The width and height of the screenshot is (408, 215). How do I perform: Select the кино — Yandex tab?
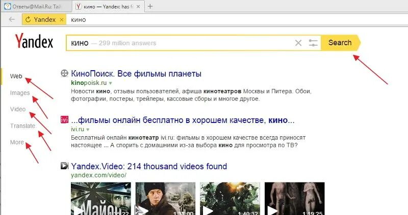108,7
